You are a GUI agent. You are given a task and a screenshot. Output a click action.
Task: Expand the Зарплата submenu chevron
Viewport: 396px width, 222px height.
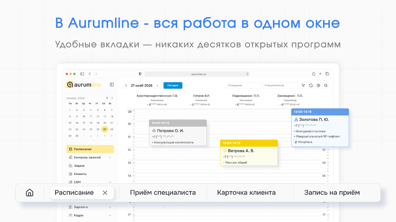110,207
